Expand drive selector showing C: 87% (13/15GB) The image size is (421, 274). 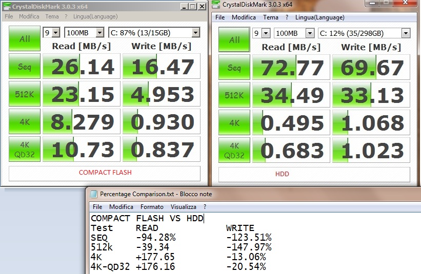pyautogui.click(x=195, y=33)
